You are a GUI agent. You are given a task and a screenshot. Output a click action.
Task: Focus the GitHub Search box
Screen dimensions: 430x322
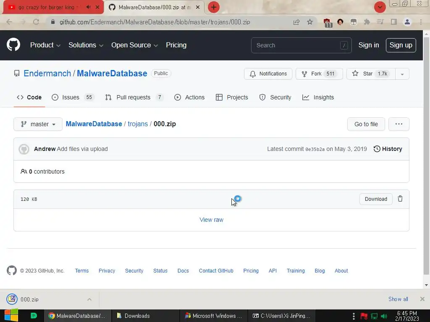tap(301, 45)
